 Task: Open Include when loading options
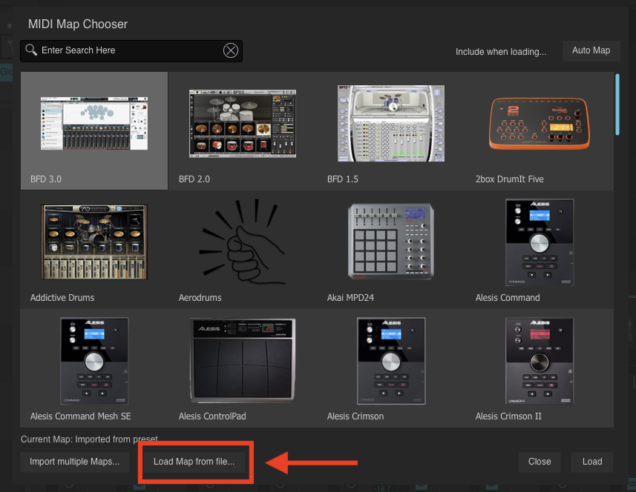[x=500, y=51]
